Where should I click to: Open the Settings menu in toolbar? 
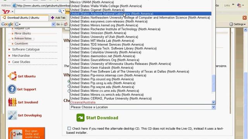point(238,24)
